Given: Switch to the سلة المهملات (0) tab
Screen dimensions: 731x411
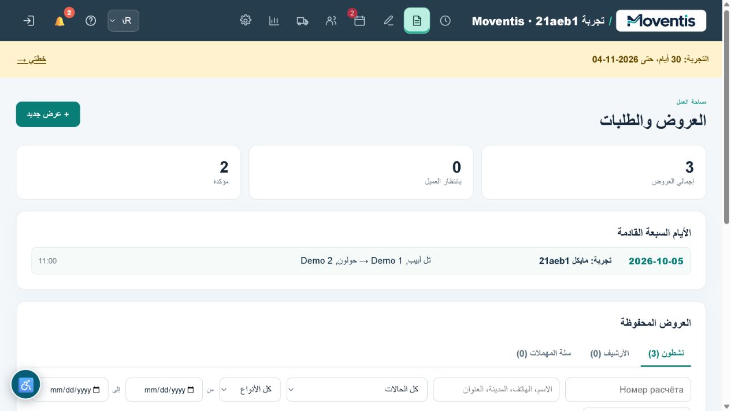Looking at the screenshot, I should click(x=544, y=353).
